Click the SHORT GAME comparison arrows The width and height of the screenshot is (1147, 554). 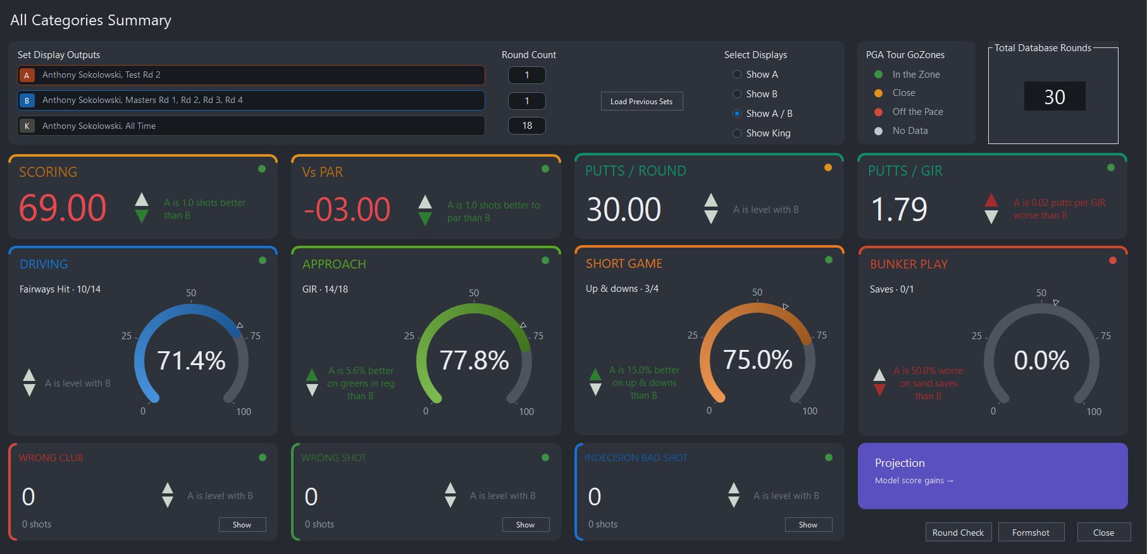coord(595,382)
